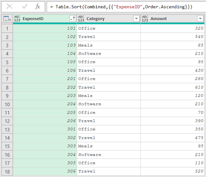
Task: Click Amount cell 210 in row 16
Action: pyautogui.click(x=173, y=155)
